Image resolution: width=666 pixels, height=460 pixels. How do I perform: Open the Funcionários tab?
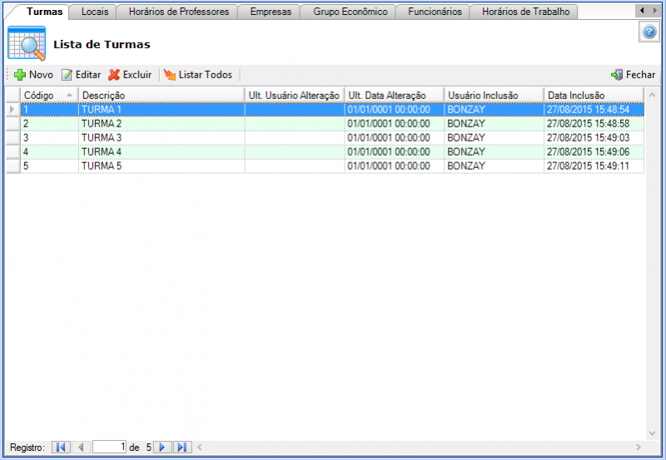click(x=434, y=12)
